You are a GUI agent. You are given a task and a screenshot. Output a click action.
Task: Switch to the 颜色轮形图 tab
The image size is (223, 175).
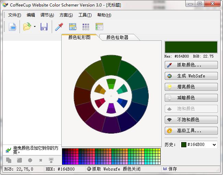79,37
